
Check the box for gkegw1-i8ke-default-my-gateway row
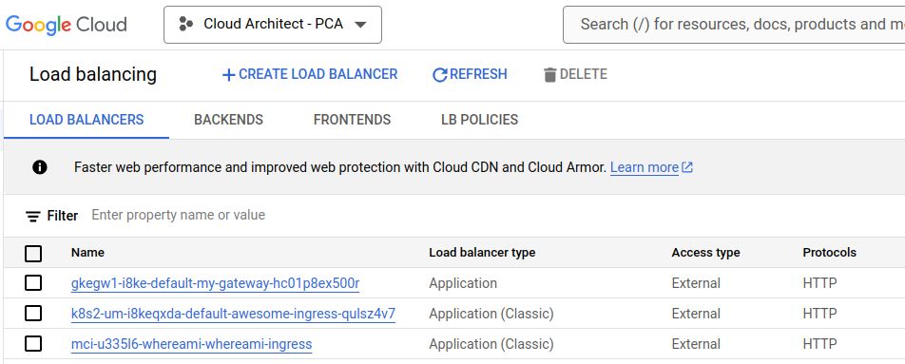click(33, 283)
